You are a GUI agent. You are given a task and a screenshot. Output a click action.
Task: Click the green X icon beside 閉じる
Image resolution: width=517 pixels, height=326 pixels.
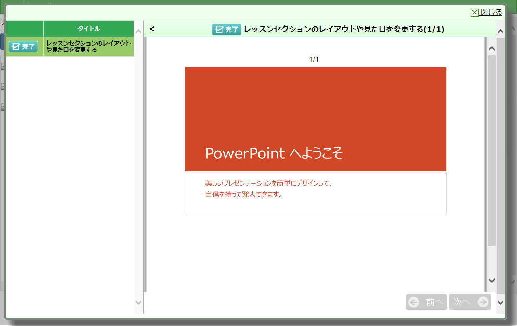[x=474, y=13]
